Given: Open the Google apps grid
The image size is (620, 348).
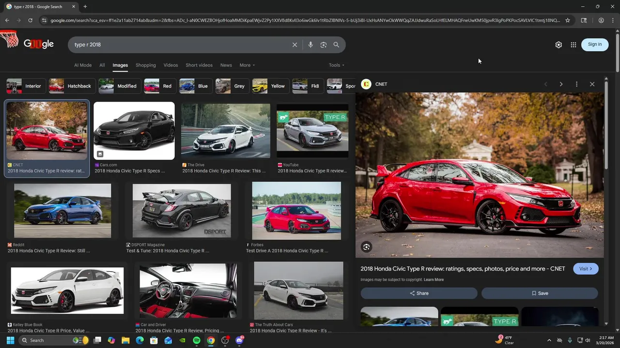Looking at the screenshot, I should point(573,44).
